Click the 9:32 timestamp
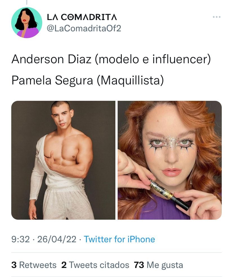 21,239
